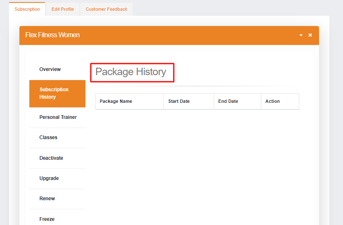The image size is (343, 225).
Task: Choose Deactivate from the side menu
Action: pyautogui.click(x=51, y=158)
